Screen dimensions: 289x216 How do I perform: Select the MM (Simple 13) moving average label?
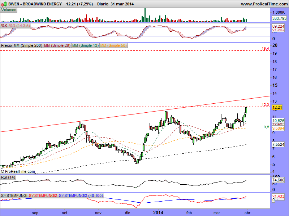pos(85,45)
